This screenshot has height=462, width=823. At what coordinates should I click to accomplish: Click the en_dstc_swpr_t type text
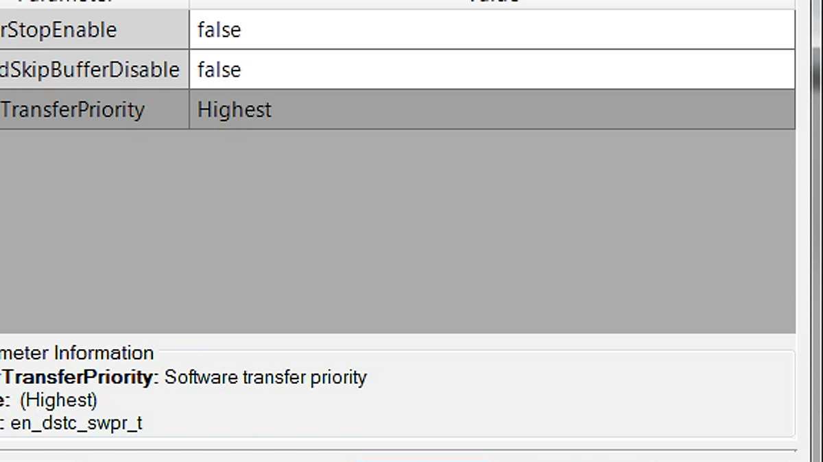(77, 423)
